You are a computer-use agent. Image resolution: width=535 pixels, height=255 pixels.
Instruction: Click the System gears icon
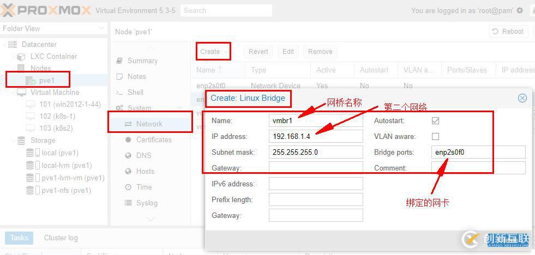(119, 108)
